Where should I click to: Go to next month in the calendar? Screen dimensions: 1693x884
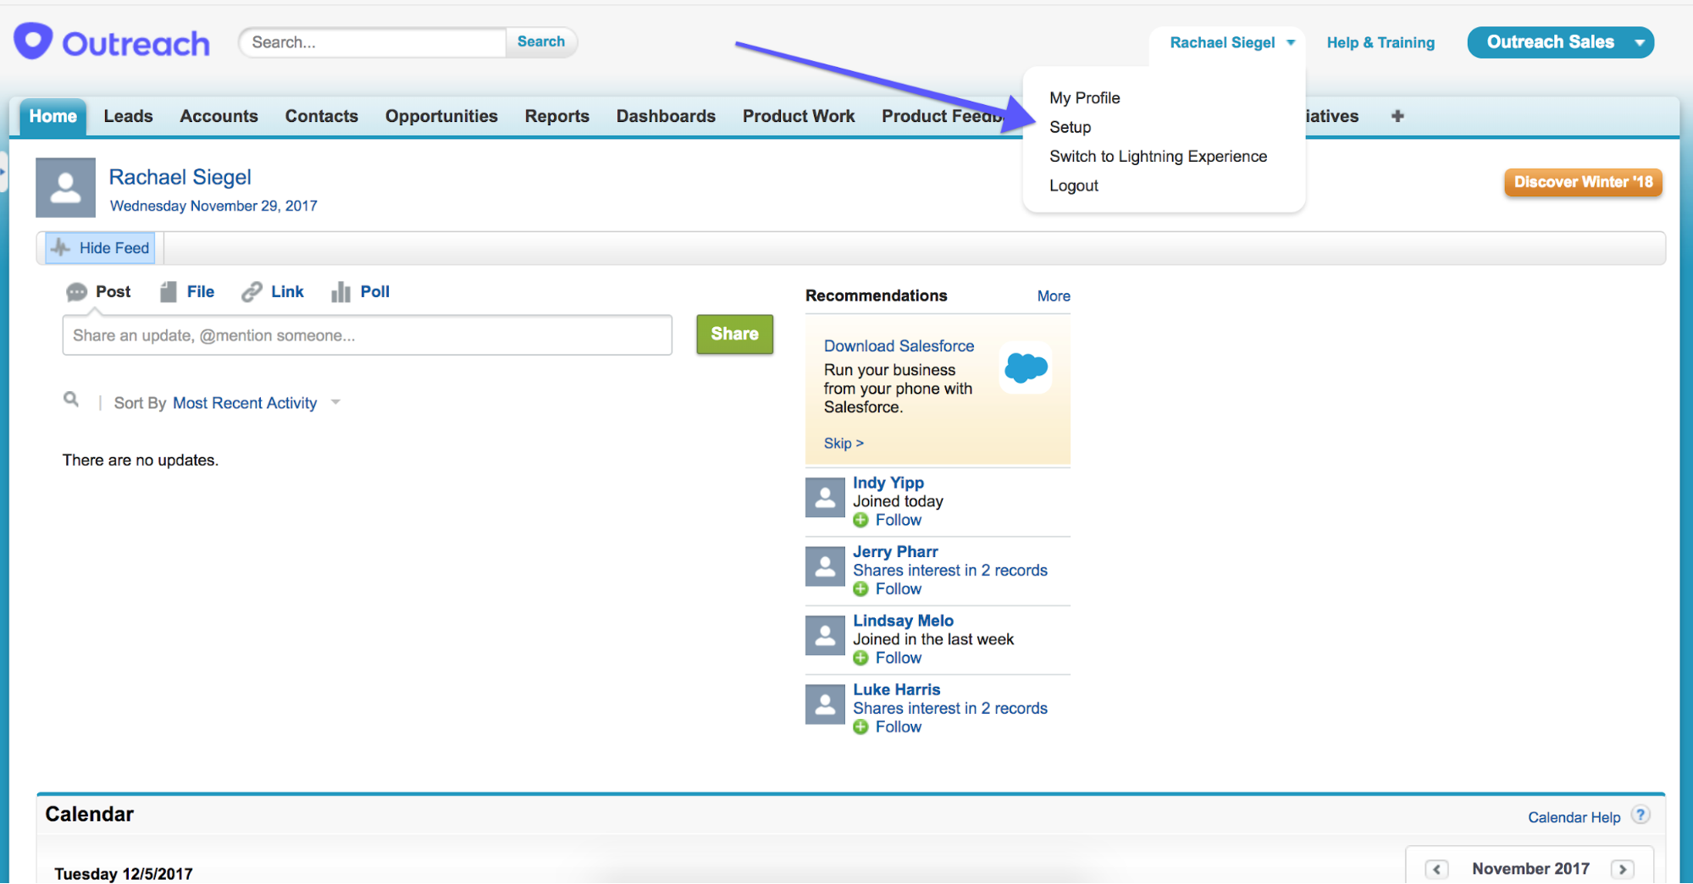(1624, 869)
